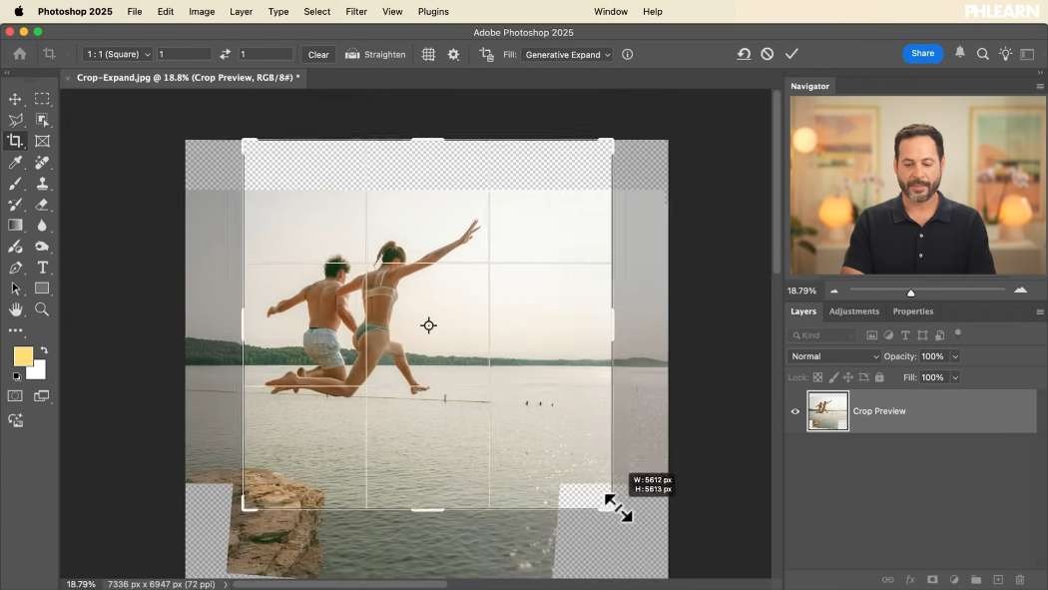1048x590 pixels.
Task: Open the Apple menu
Action: point(19,11)
